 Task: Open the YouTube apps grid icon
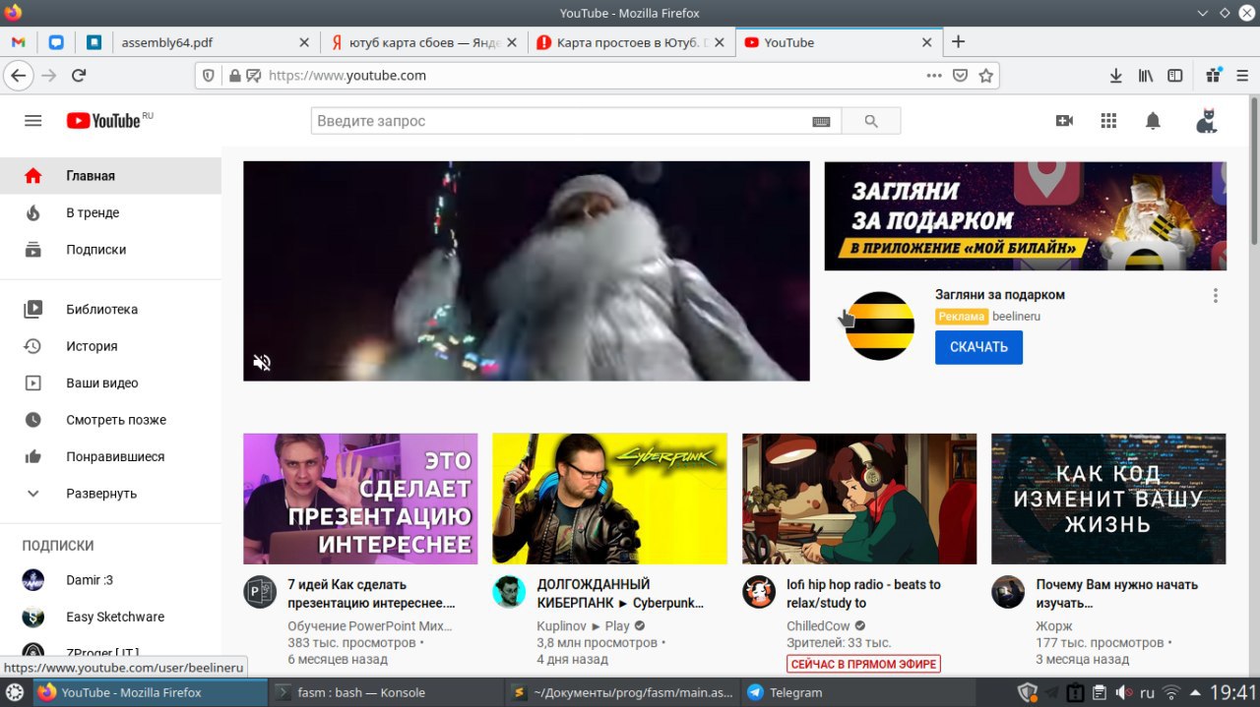click(x=1108, y=121)
